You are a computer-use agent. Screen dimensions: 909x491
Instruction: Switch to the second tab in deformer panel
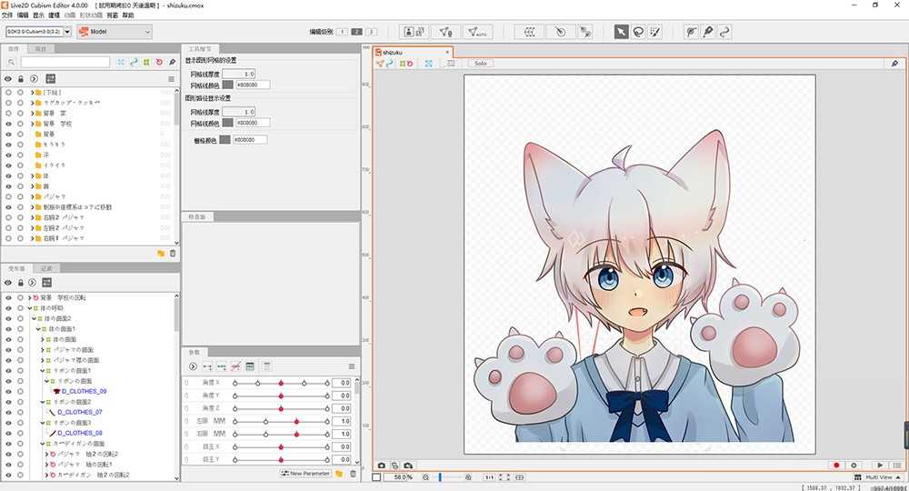(x=46, y=268)
